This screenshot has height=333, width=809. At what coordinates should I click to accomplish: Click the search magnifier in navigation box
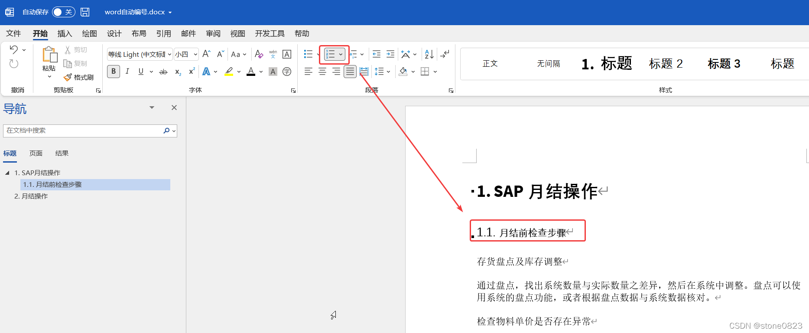[x=166, y=131]
